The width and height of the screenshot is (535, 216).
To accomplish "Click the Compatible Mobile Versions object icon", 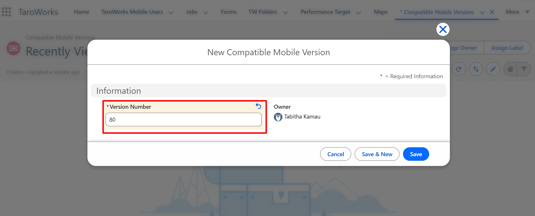I will coord(14,48).
